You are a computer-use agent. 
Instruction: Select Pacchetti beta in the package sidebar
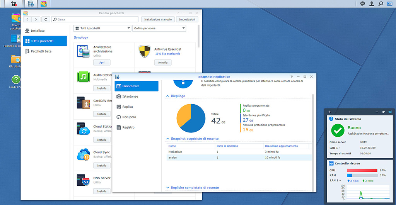point(41,51)
